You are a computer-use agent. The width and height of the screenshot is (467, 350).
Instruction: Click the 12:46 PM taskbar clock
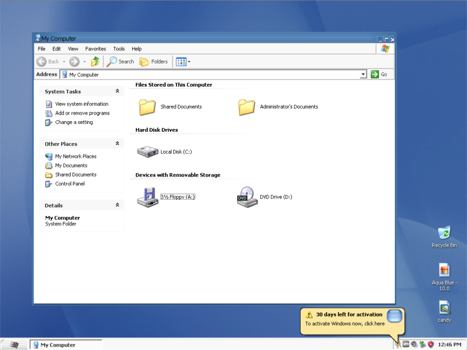(x=449, y=345)
